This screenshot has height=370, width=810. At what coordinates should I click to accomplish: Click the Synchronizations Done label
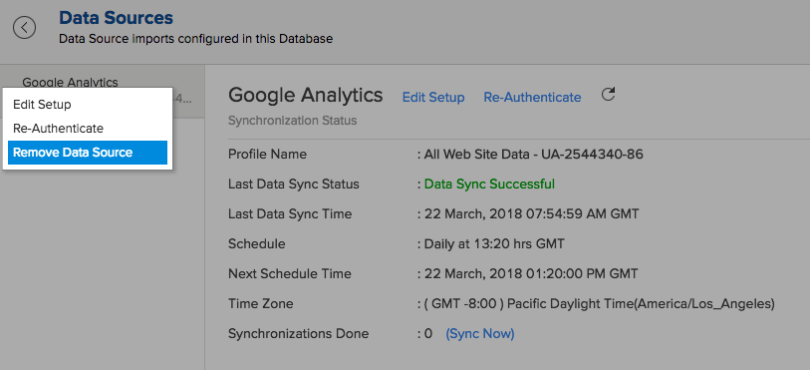299,334
